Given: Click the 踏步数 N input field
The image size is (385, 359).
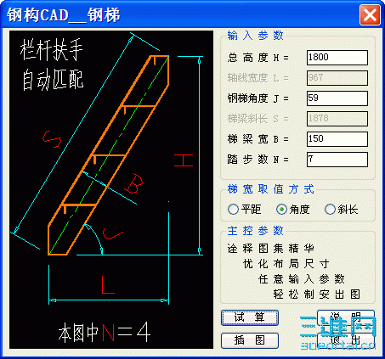Looking at the screenshot, I should 337,160.
